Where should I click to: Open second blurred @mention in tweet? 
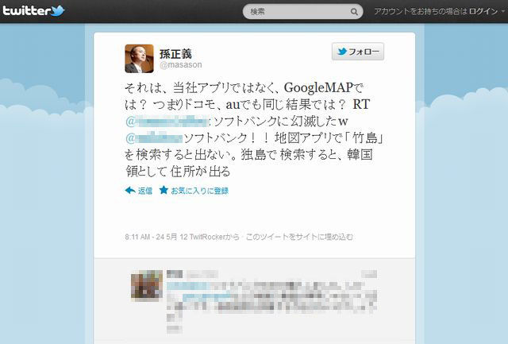point(154,138)
